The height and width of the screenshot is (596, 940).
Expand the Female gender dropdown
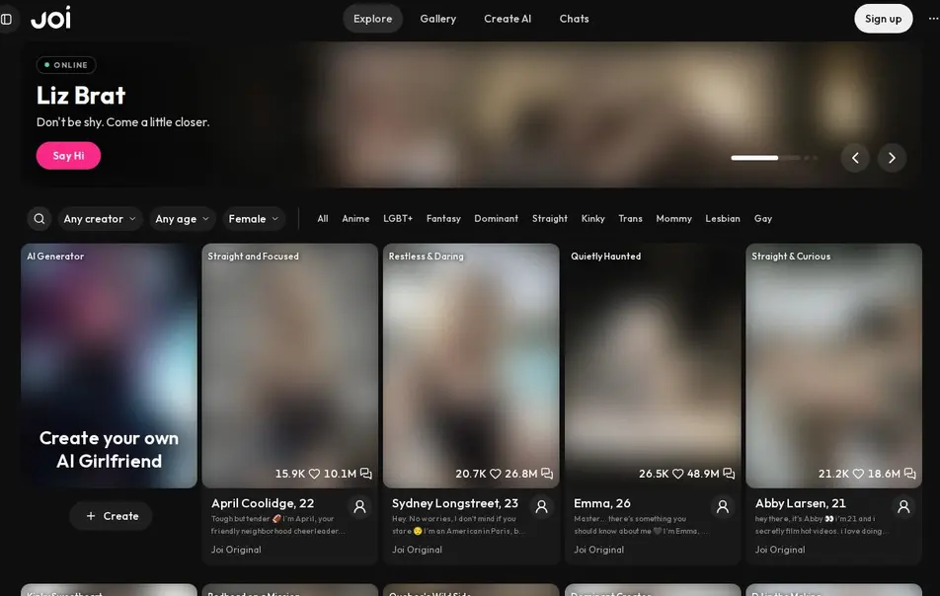(254, 219)
